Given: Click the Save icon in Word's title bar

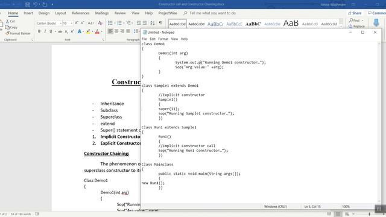Looking at the screenshot, I should 28,4.
